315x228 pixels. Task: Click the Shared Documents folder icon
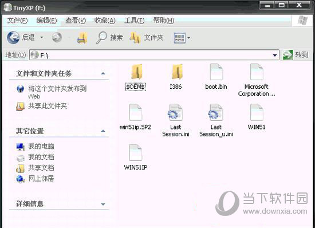[x=20, y=168]
